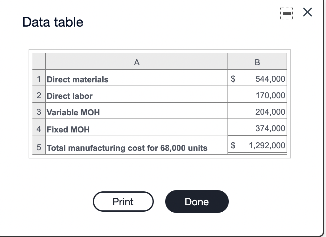Click the Done button
Screen dimensions: 326x237
(x=197, y=202)
